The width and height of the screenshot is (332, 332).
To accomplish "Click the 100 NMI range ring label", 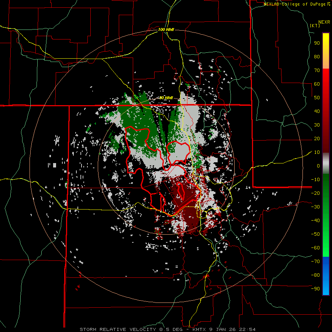I will 166,30.
